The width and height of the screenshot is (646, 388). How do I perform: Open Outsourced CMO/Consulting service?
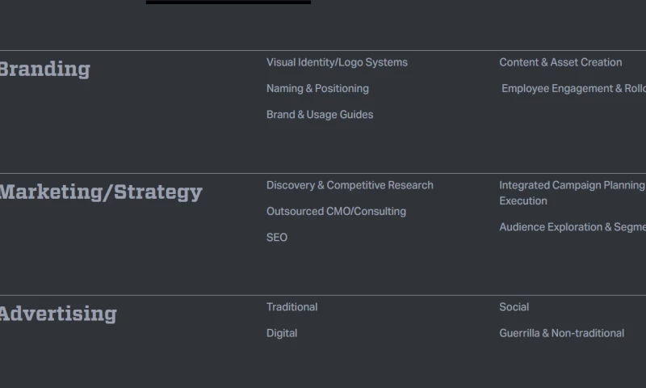[336, 211]
